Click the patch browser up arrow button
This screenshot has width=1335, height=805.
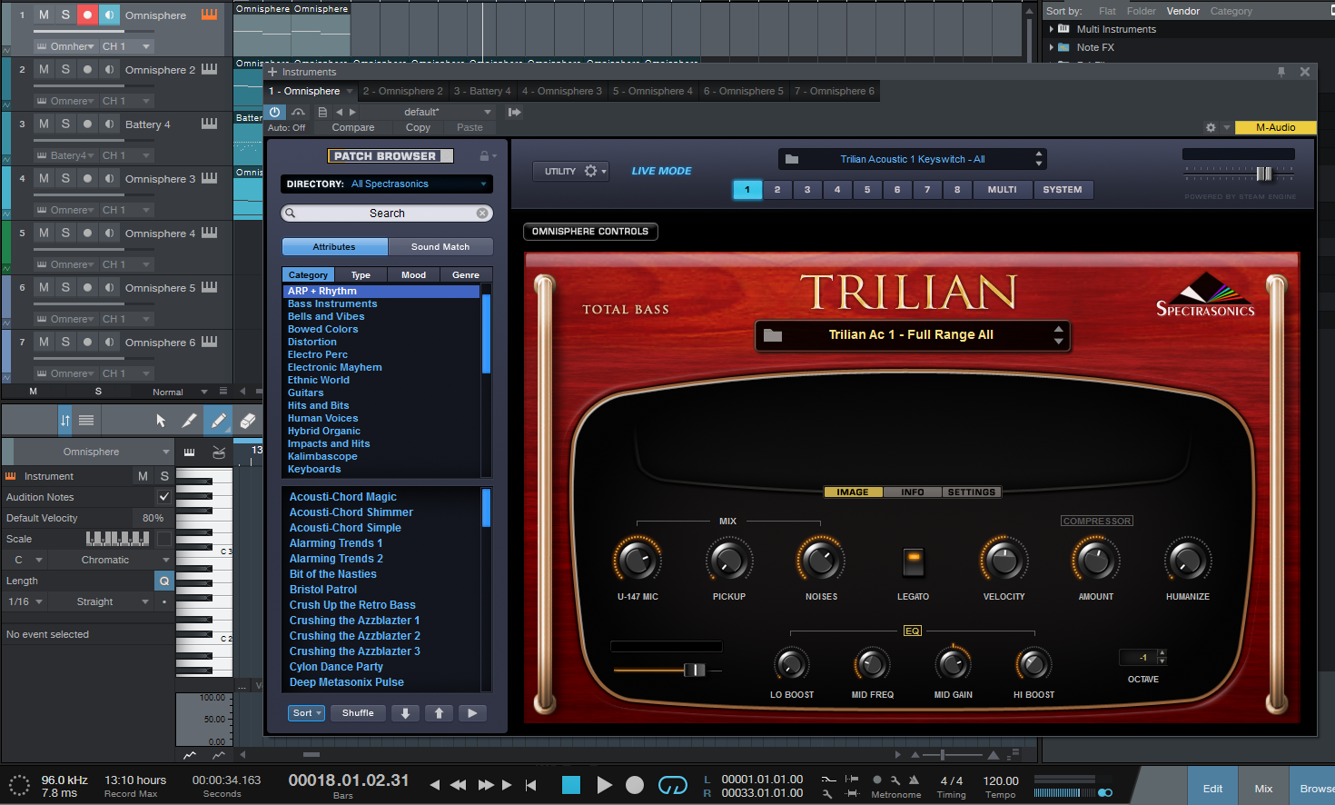(x=439, y=713)
